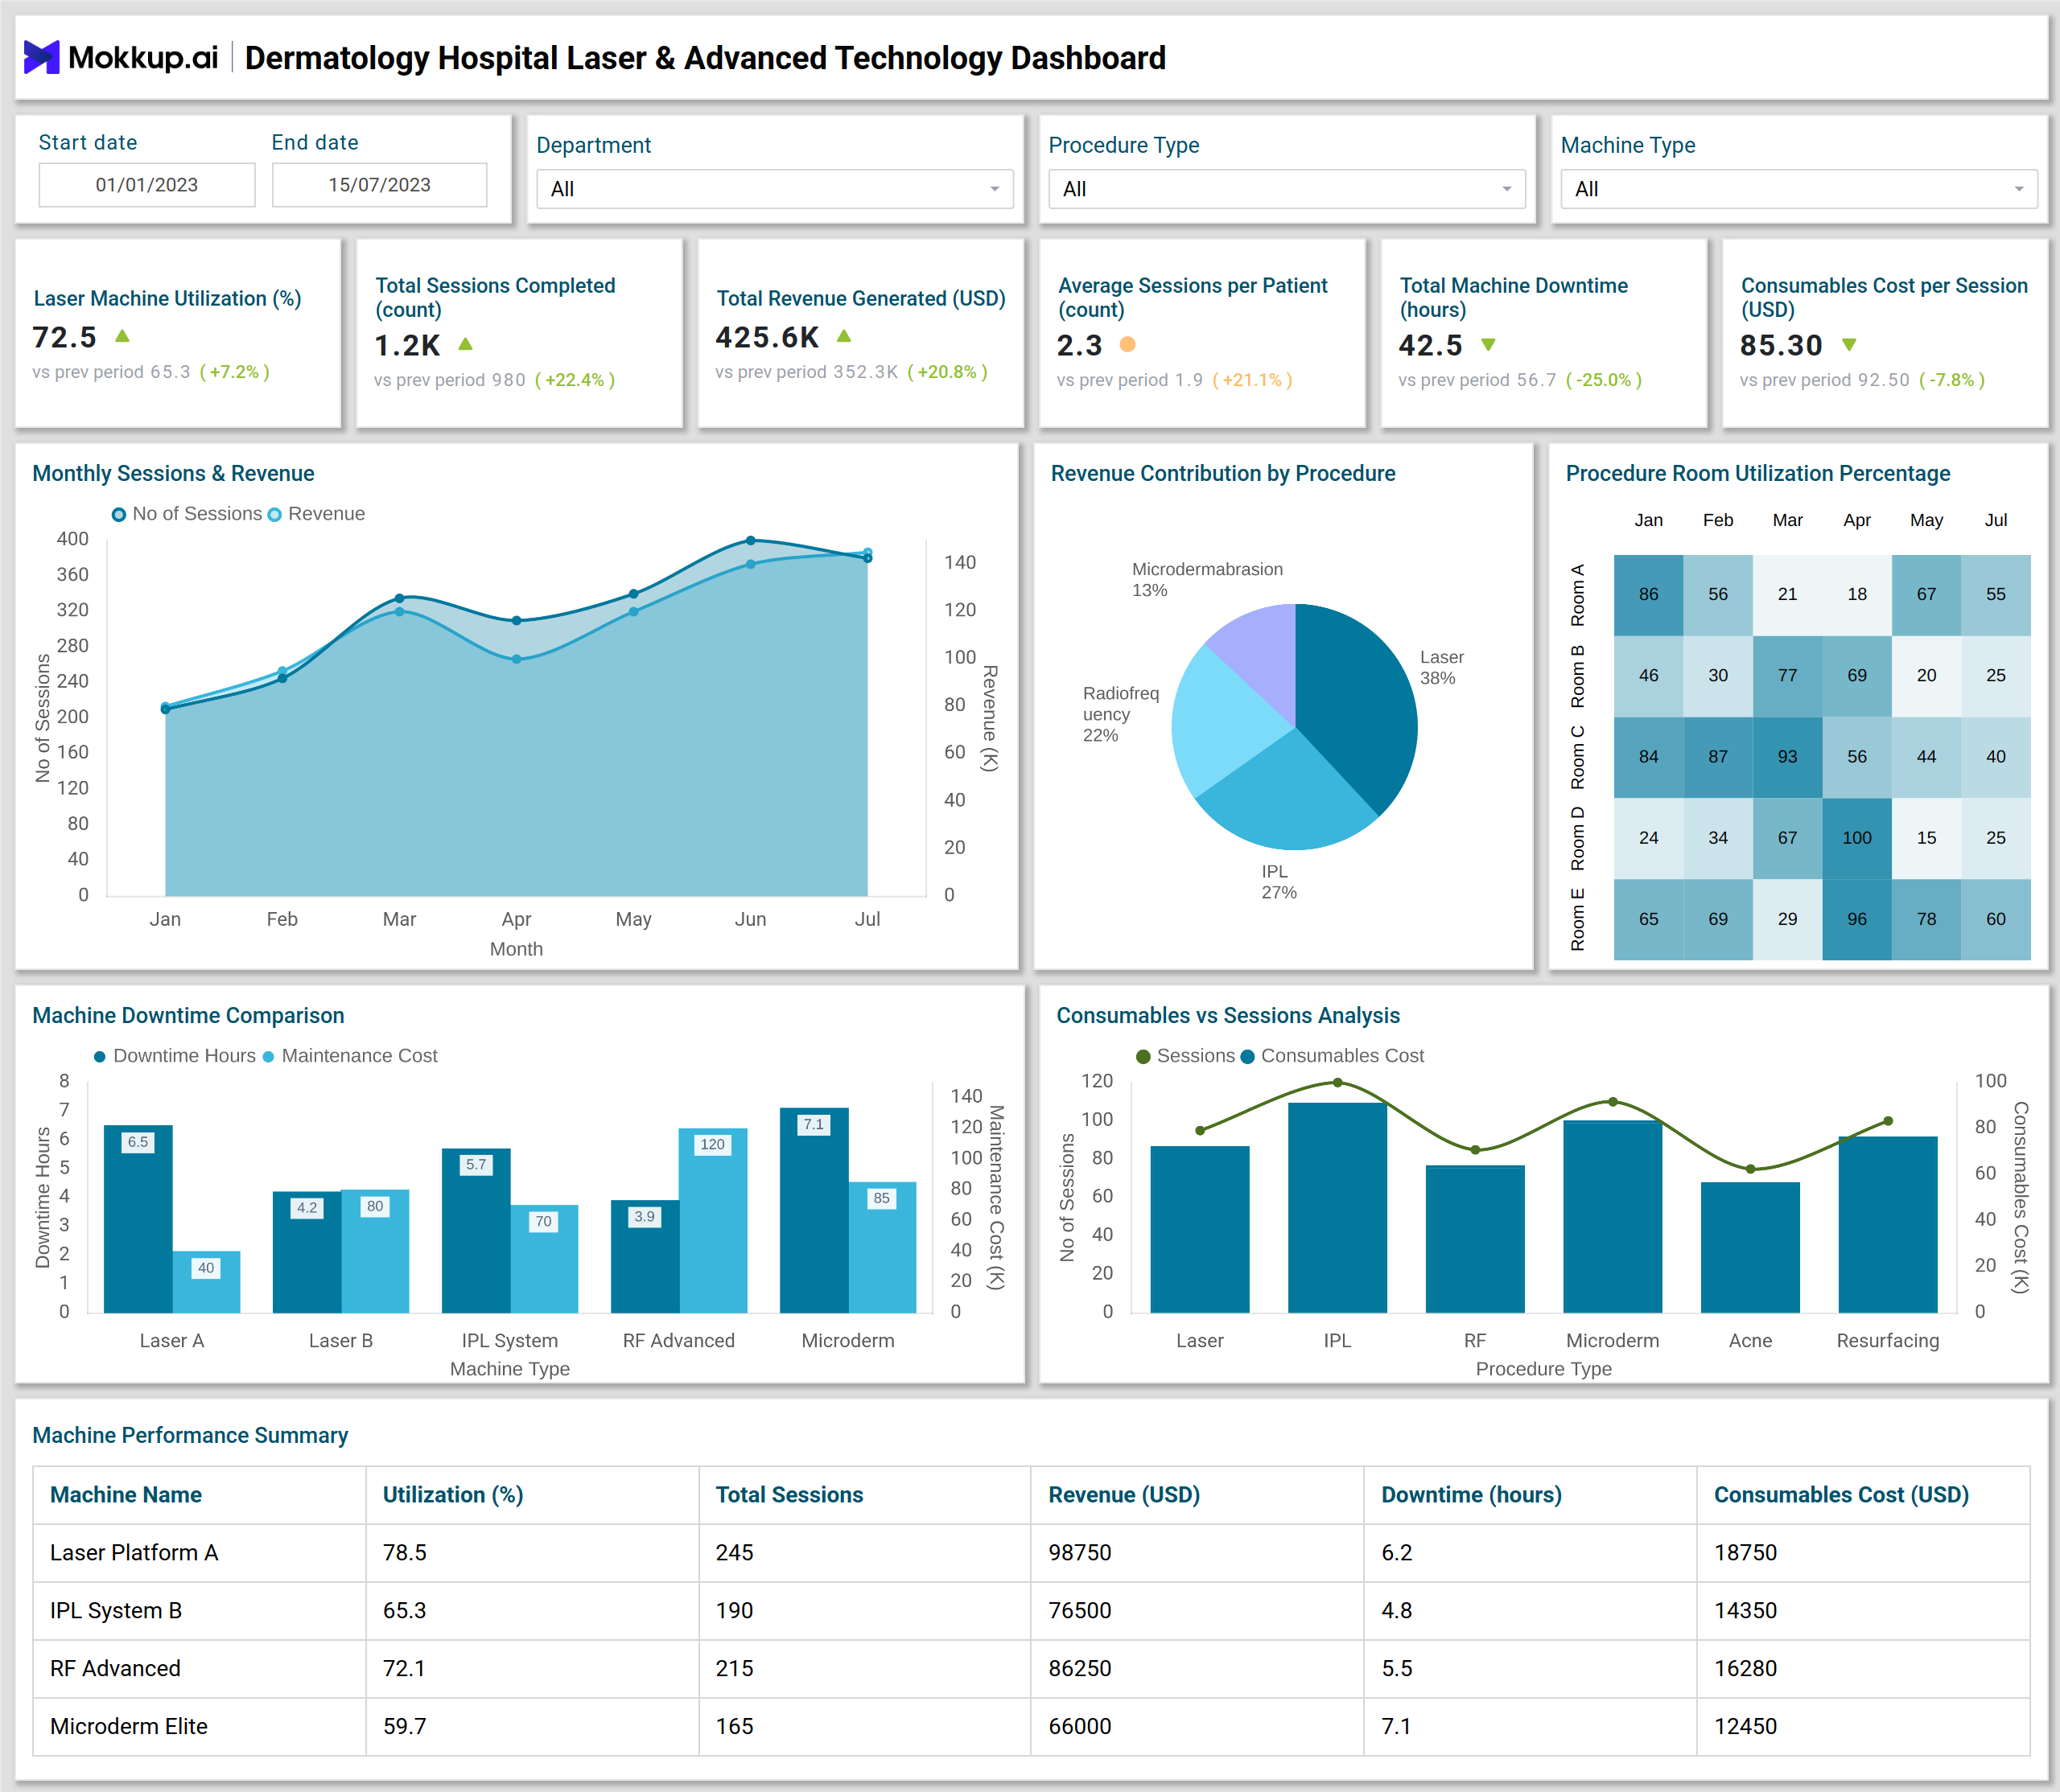Open the Procedure Type dropdown
Viewport: 2060px width, 1792px height.
[x=1287, y=189]
